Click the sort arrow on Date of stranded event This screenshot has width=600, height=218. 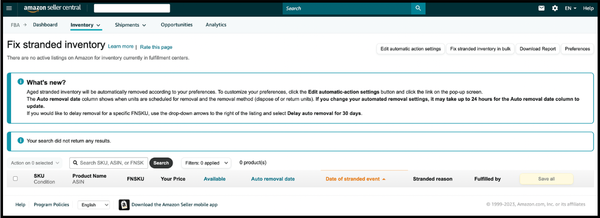(x=384, y=179)
